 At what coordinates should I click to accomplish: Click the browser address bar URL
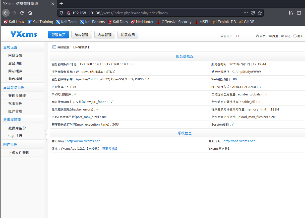pos(120,13)
